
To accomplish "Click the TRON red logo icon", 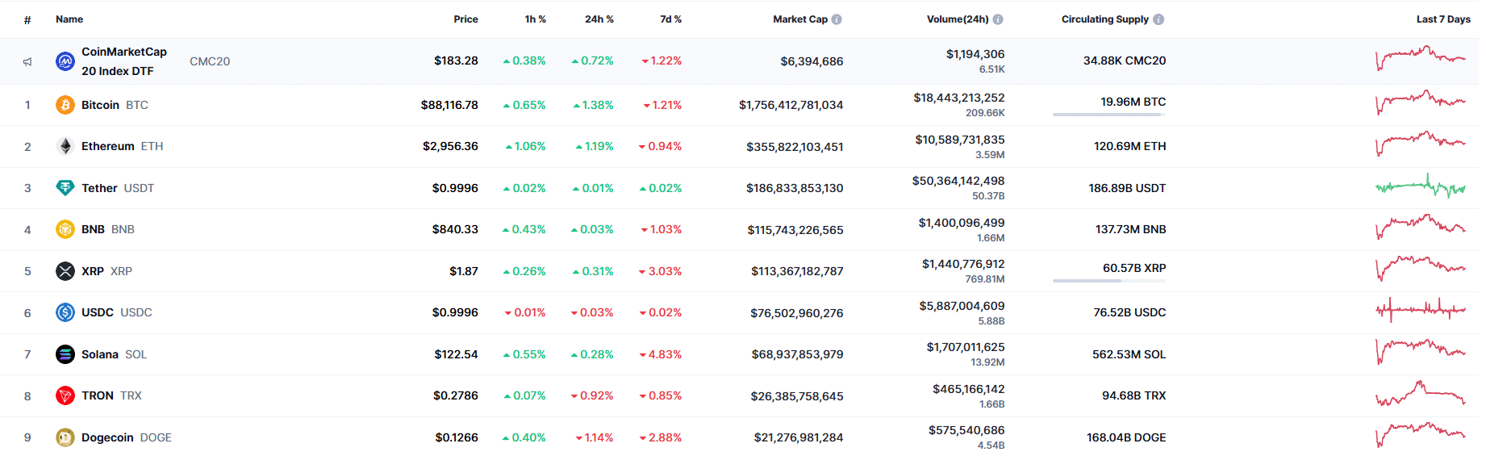I will point(65,395).
